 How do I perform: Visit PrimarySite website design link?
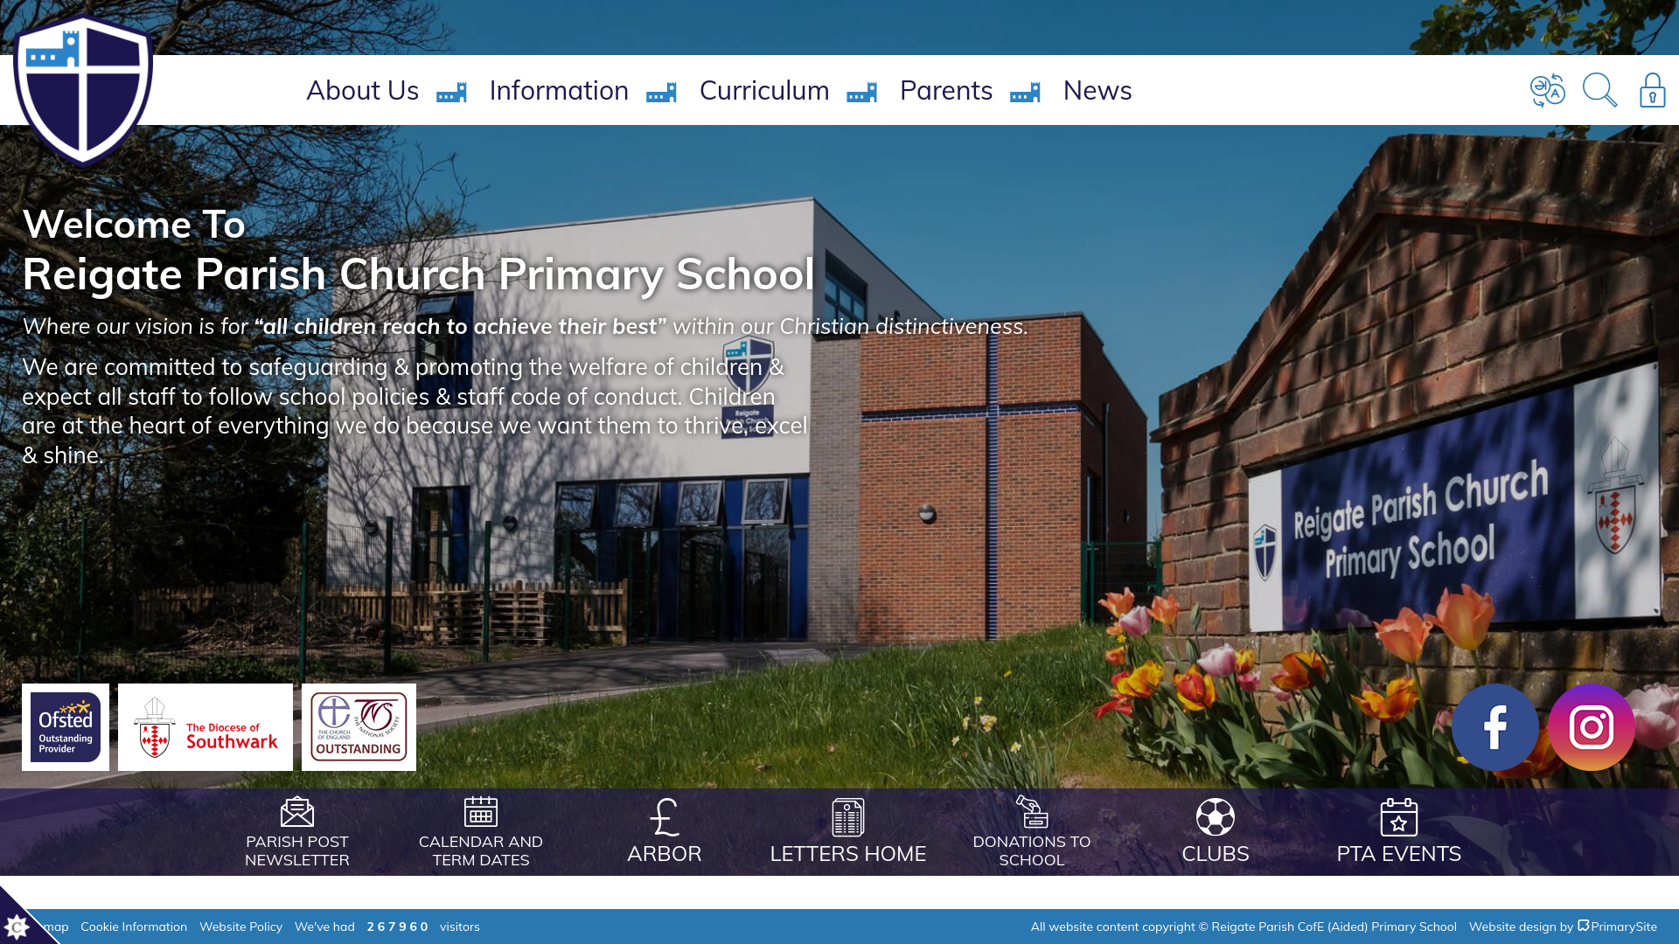(x=1617, y=927)
